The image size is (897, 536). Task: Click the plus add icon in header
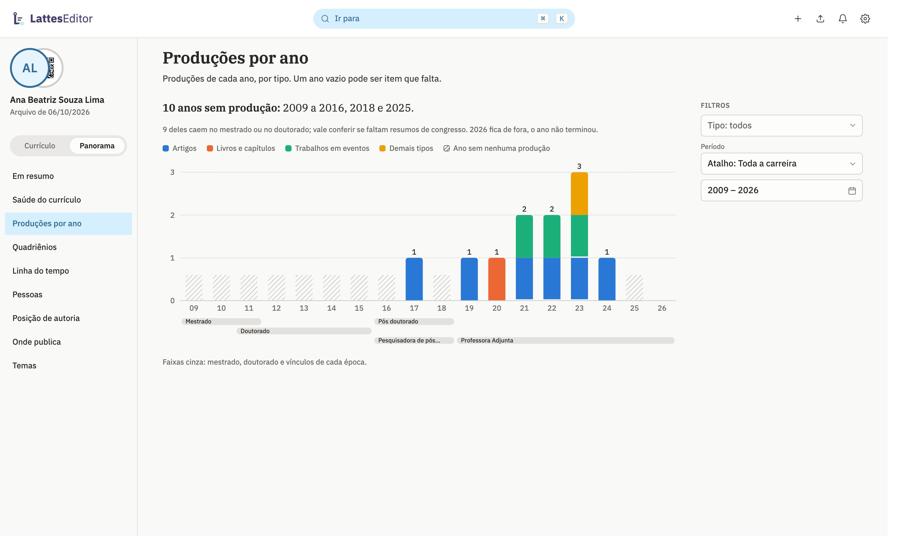click(x=798, y=19)
